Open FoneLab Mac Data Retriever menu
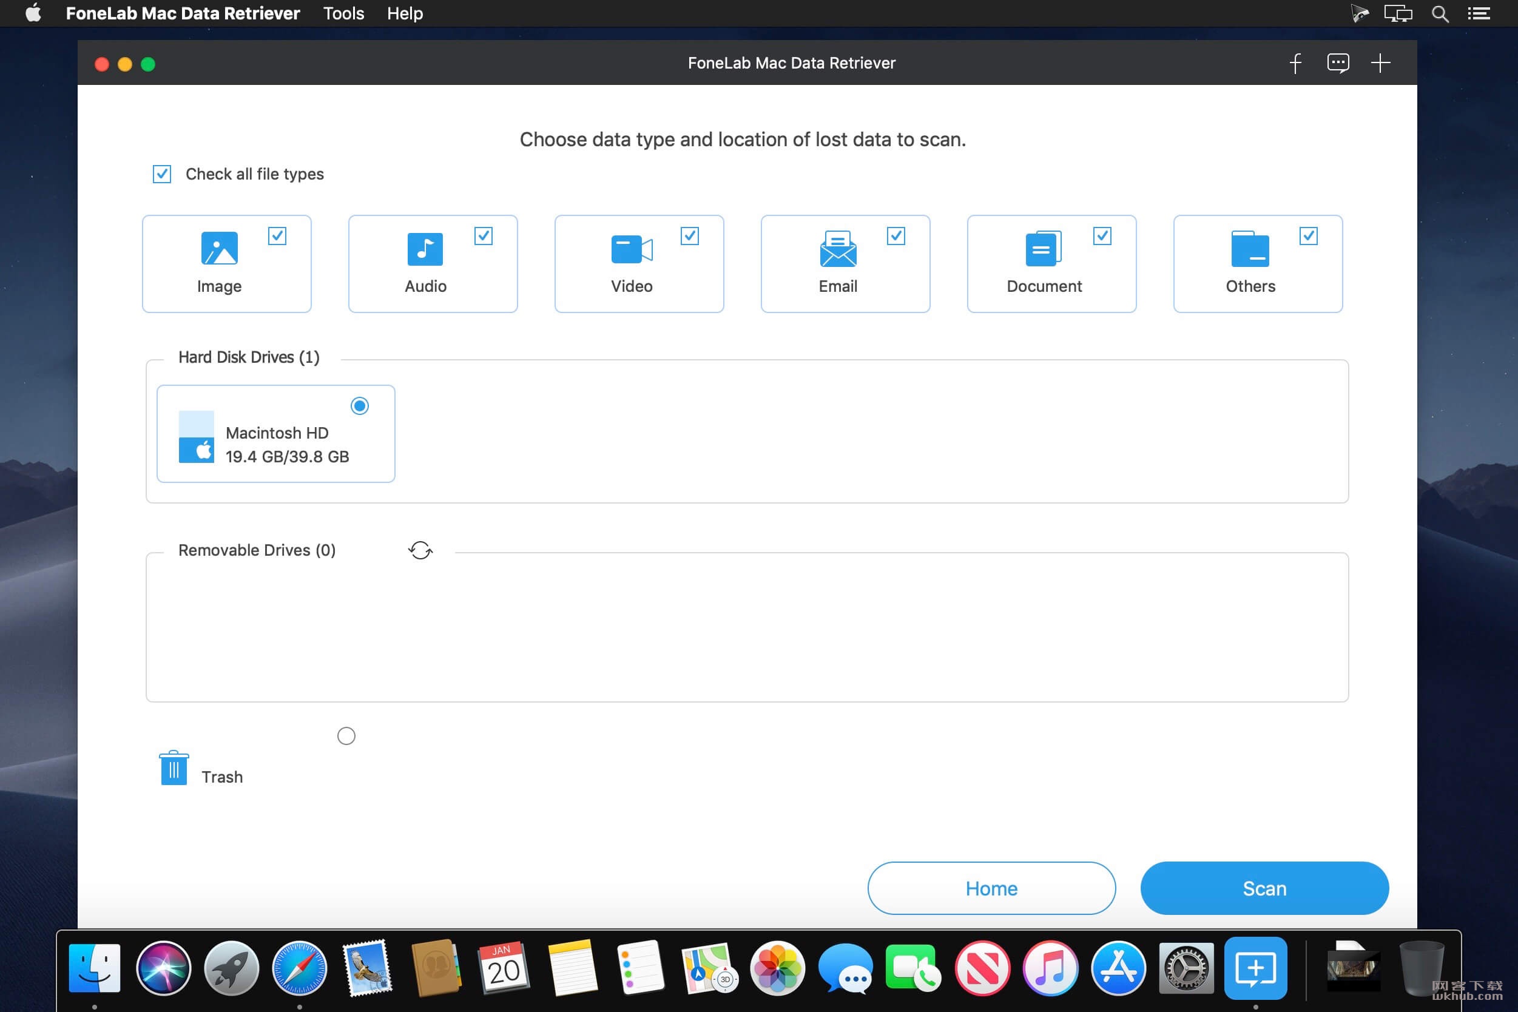Screen dimensions: 1518x1012 point(183,13)
